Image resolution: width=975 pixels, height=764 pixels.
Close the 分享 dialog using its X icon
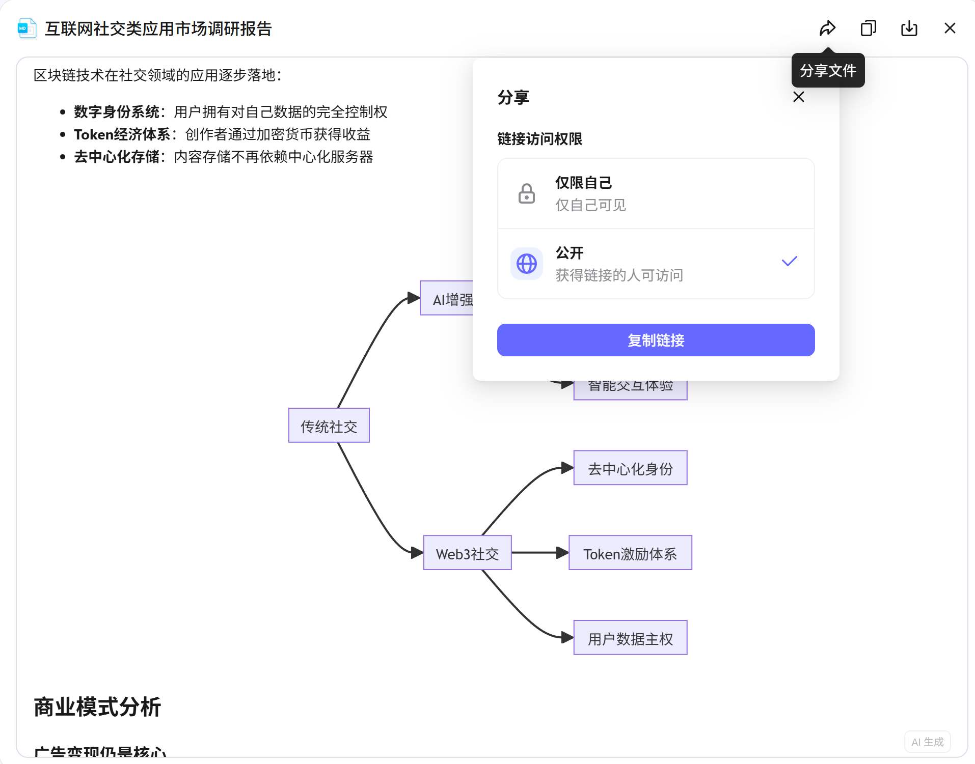pos(798,97)
